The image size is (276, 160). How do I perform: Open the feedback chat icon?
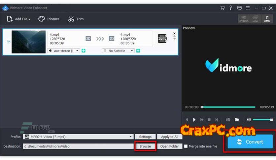click(239, 8)
